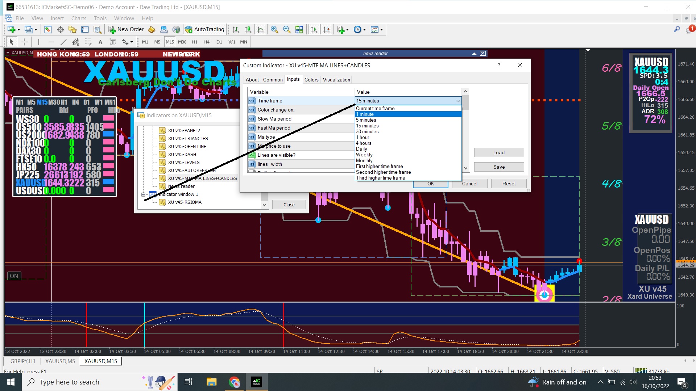Switch chart to H4 timeframe
696x391 pixels.
206,42
